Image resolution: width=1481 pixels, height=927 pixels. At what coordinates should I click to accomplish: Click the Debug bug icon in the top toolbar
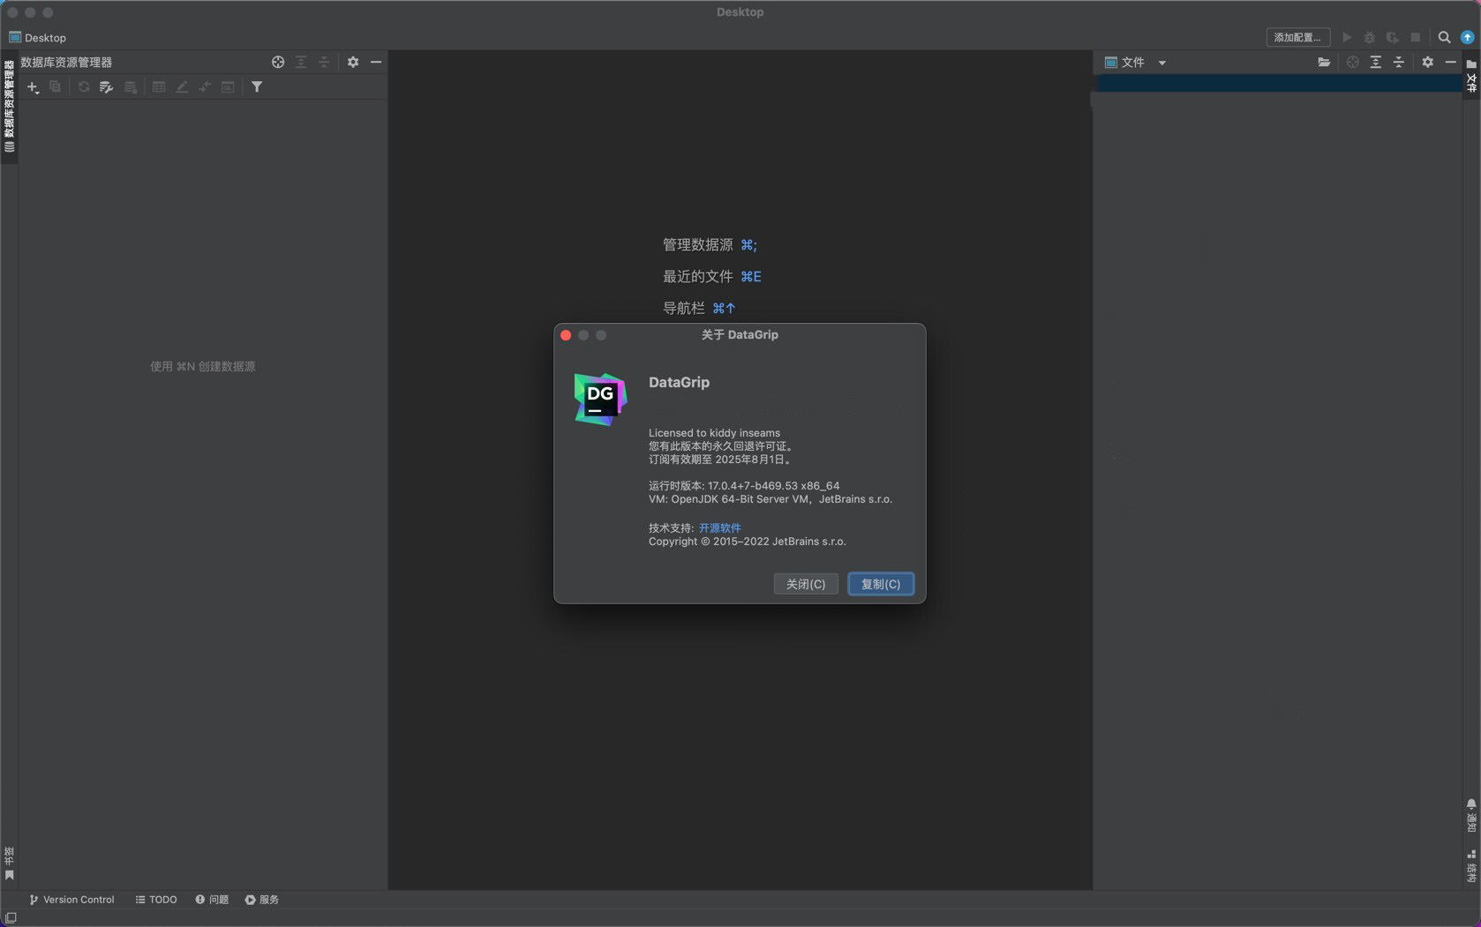click(x=1370, y=37)
